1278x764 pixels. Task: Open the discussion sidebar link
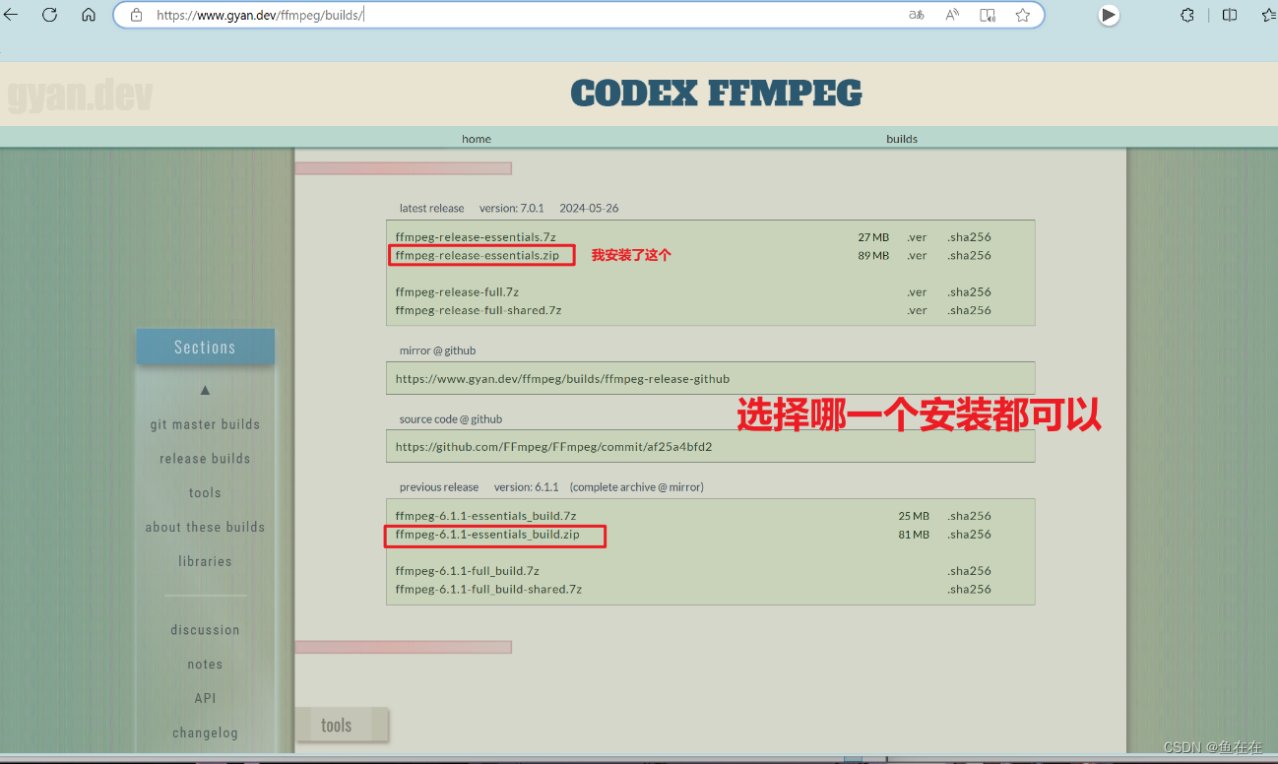[x=205, y=630]
